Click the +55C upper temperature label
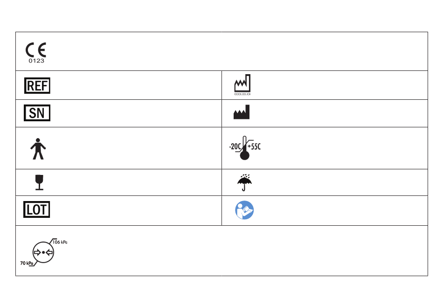 [x=254, y=146]
